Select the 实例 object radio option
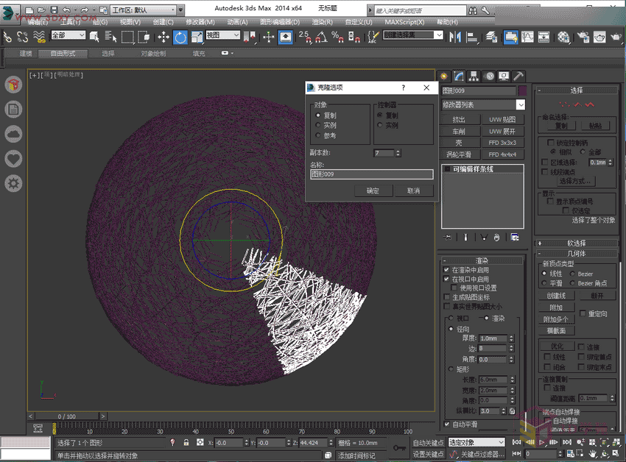Image resolution: width=626 pixels, height=462 pixels. point(318,126)
